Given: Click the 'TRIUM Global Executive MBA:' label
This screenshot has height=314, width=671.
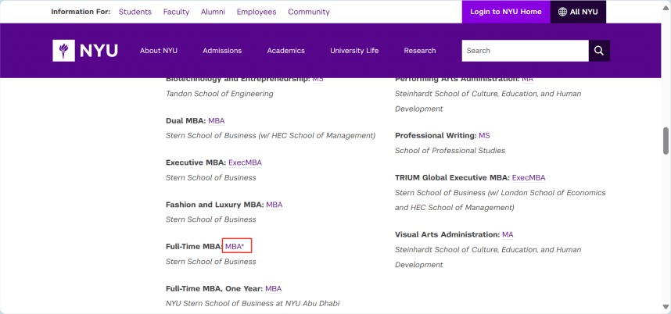Looking at the screenshot, I should tap(452, 178).
